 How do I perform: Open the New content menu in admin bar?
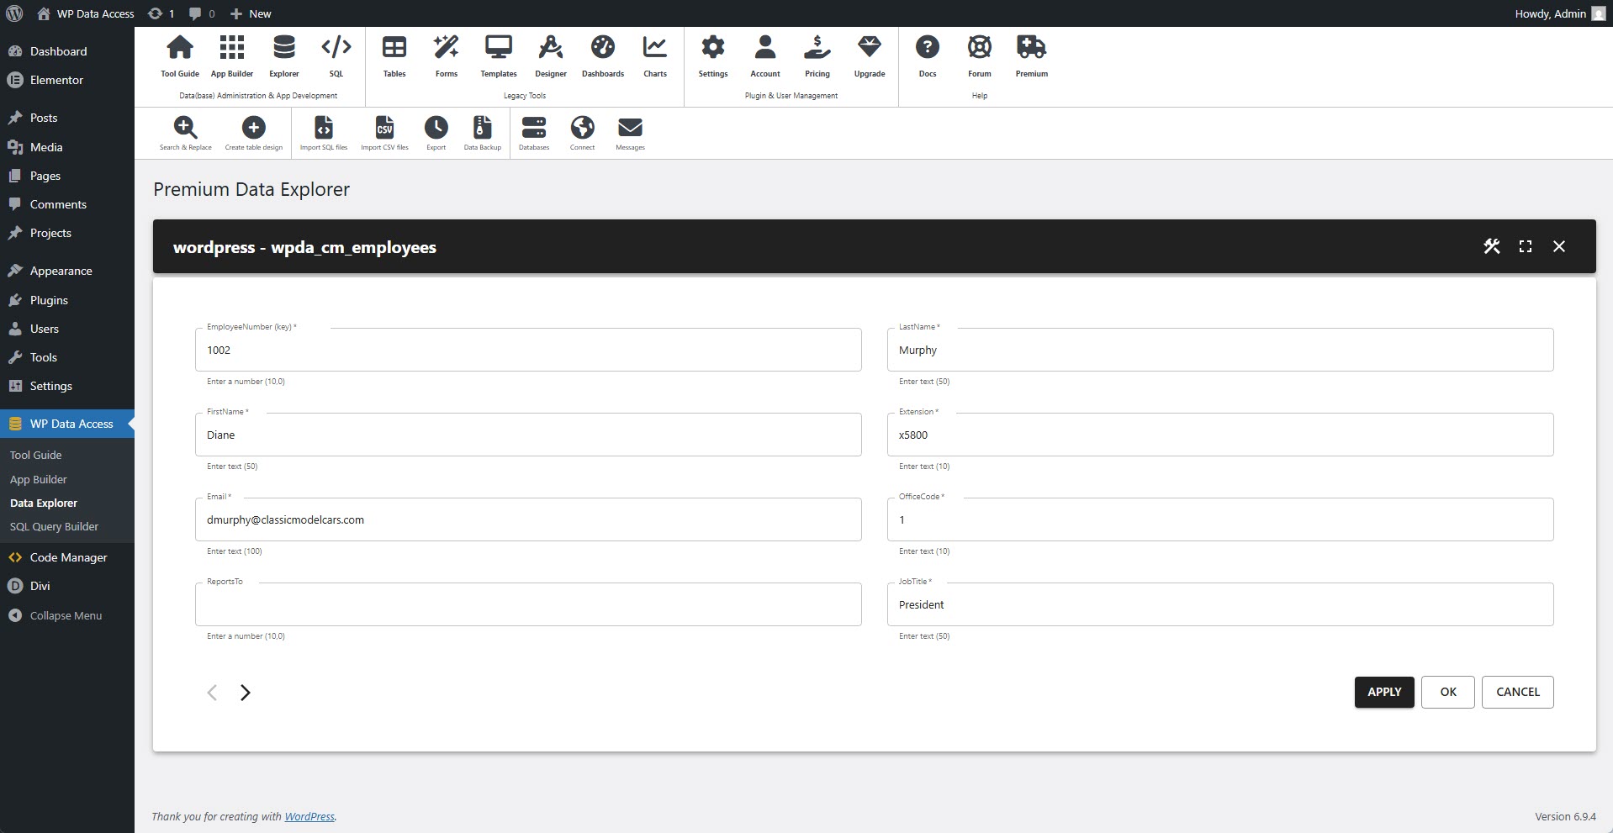tap(251, 13)
